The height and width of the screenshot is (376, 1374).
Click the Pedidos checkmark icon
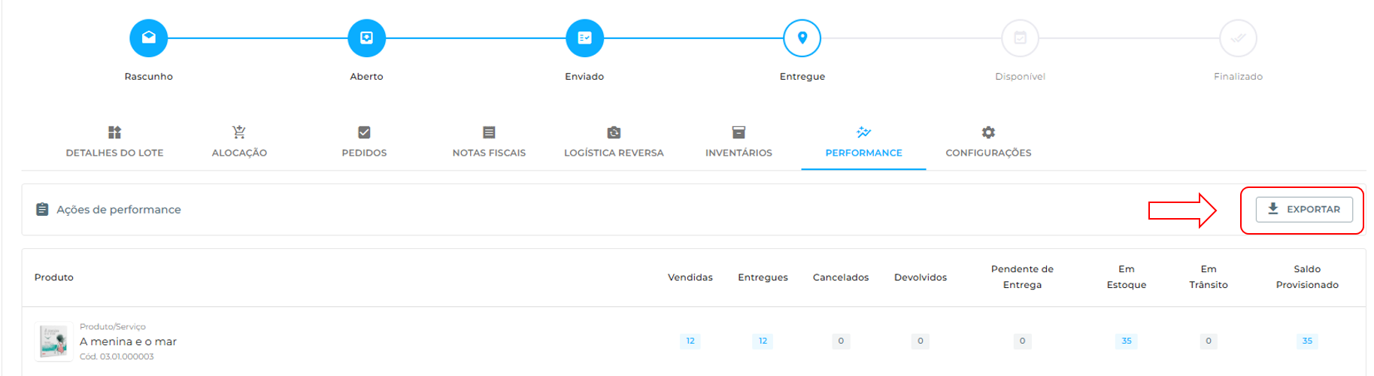pyautogui.click(x=364, y=132)
